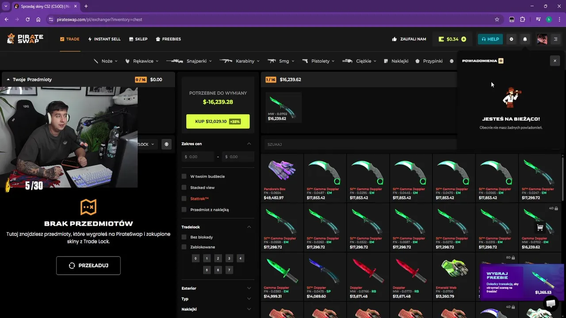Open the Rękawice gloves dropdown
The image size is (566, 318).
[141, 61]
